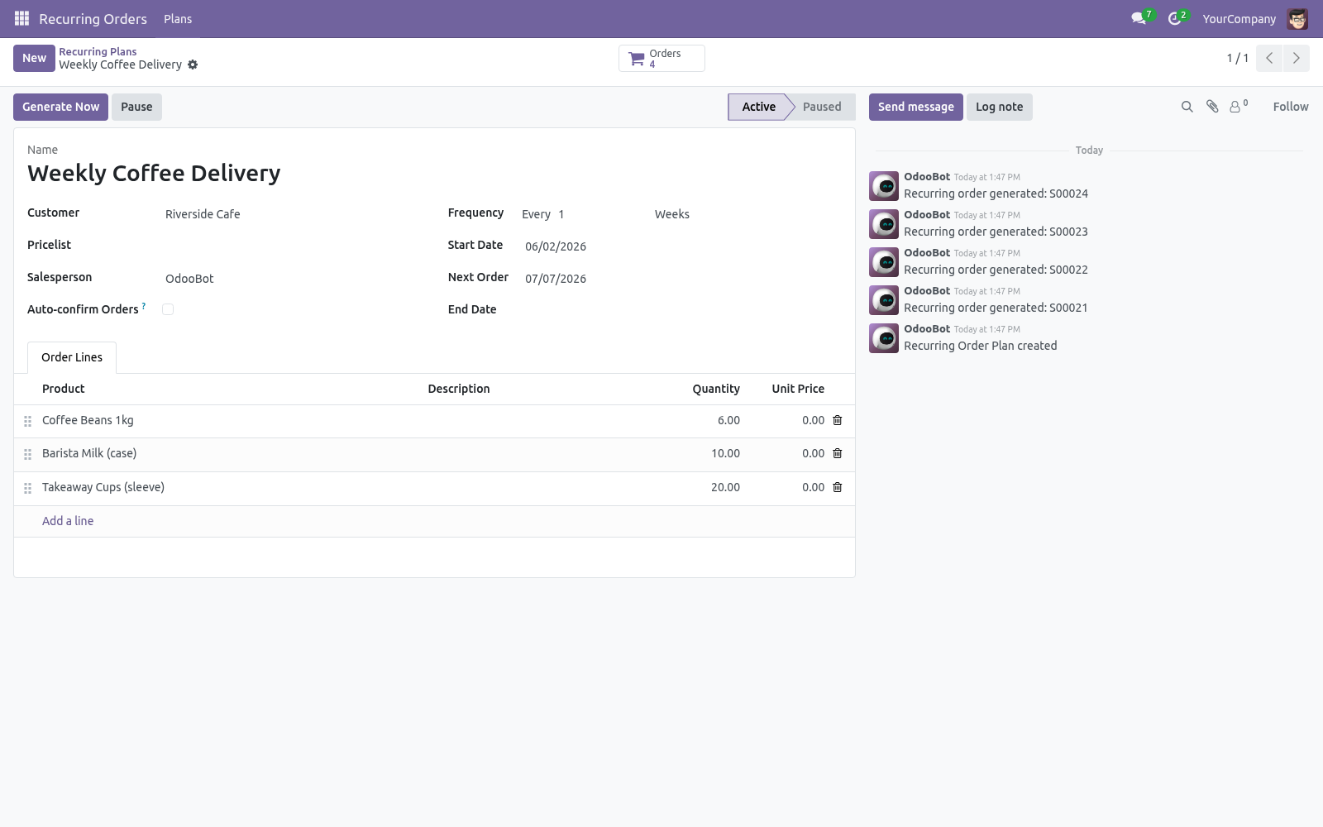Grab drag handle of Takeaway Cups row

(27, 488)
